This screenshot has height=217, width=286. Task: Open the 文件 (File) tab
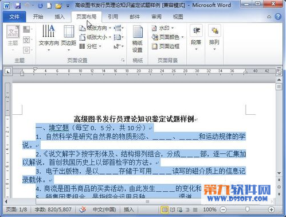(14, 17)
